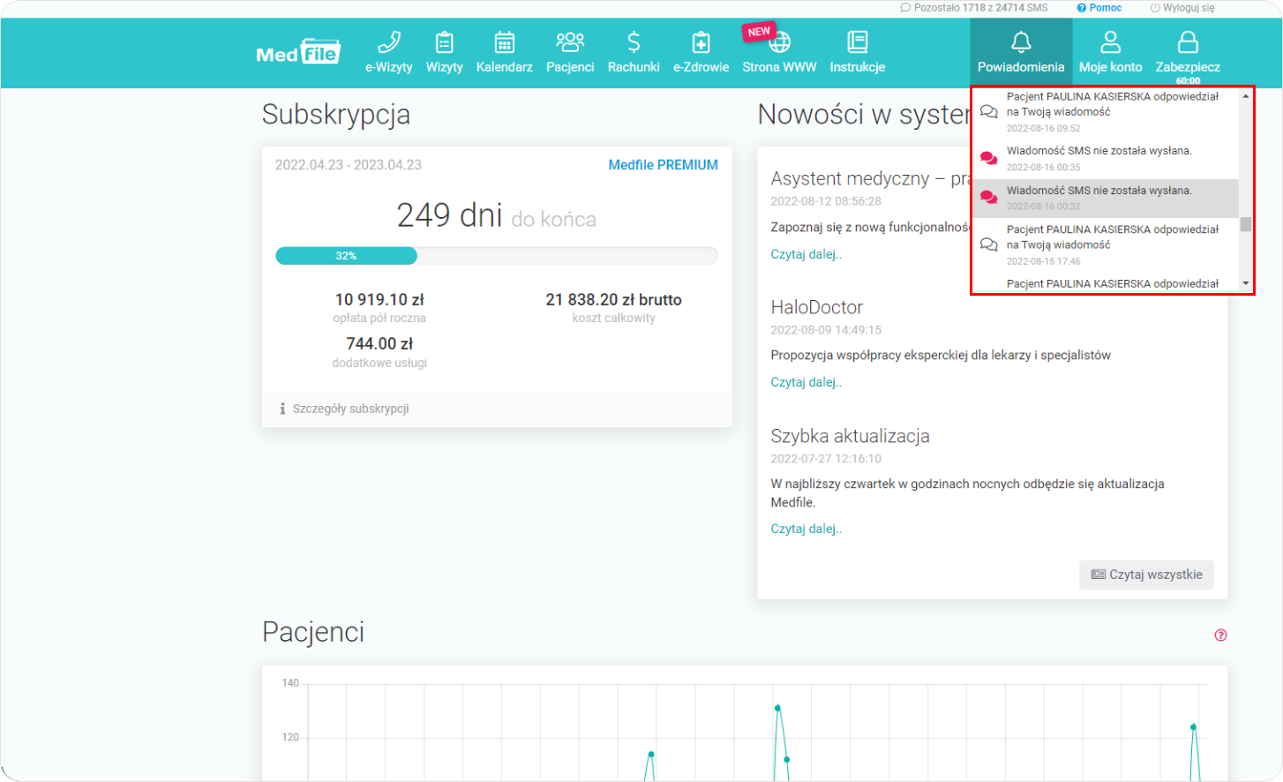Open Moje konto user icon

click(x=1111, y=41)
